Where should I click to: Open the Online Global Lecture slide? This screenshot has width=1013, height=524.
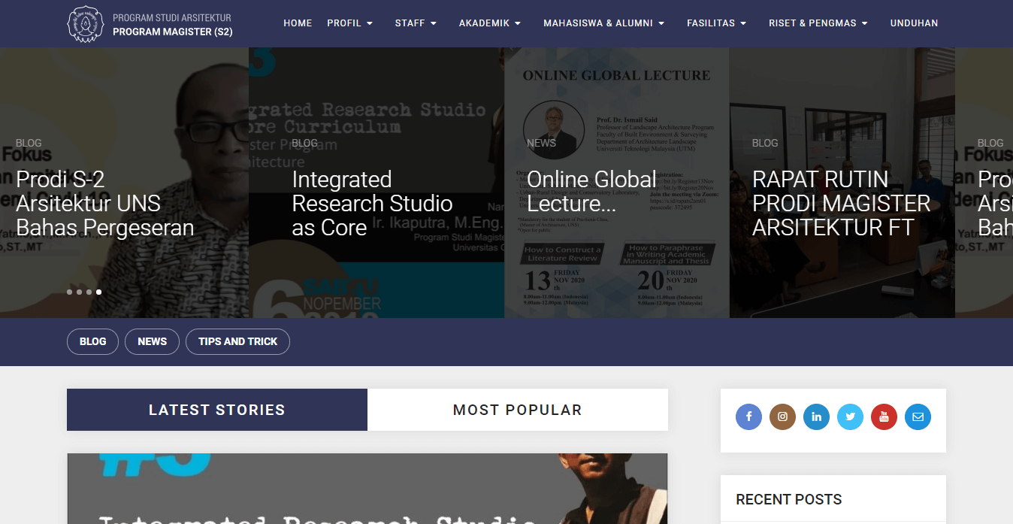[x=592, y=192]
